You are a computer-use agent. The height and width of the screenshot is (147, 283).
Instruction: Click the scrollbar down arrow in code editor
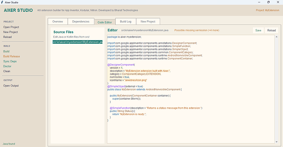click(276, 142)
